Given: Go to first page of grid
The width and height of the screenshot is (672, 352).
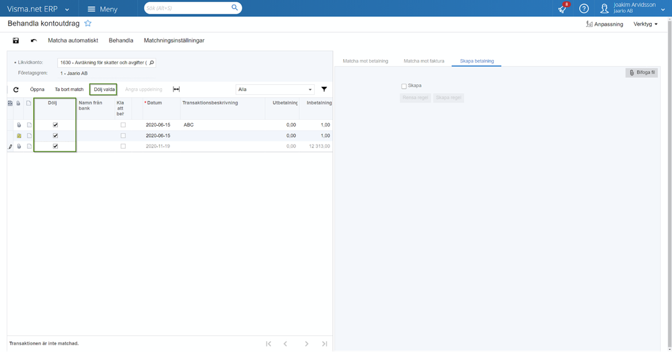Looking at the screenshot, I should [x=268, y=343].
